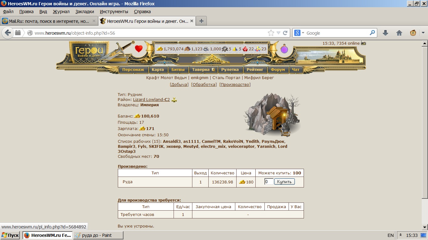Open worker velociraptor's profile
Image resolution: width=428 pixels, height=240 pixels.
241,147
